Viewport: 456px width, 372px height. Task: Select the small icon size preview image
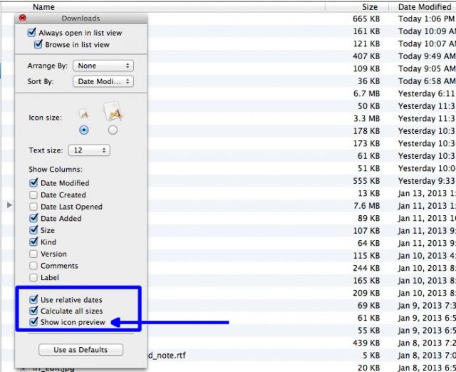[x=84, y=115]
